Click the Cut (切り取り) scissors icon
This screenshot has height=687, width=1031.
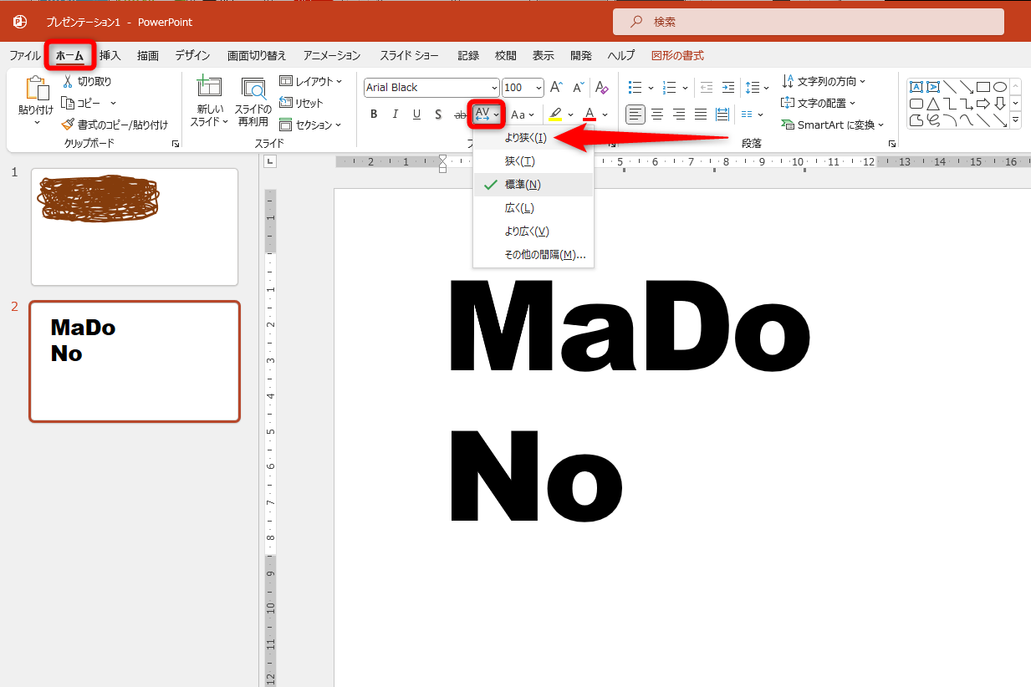pyautogui.click(x=69, y=82)
